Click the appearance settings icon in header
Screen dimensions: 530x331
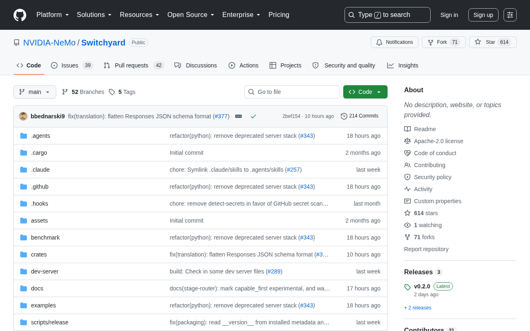(x=510, y=15)
